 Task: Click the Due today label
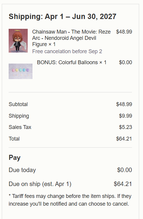click(x=22, y=170)
